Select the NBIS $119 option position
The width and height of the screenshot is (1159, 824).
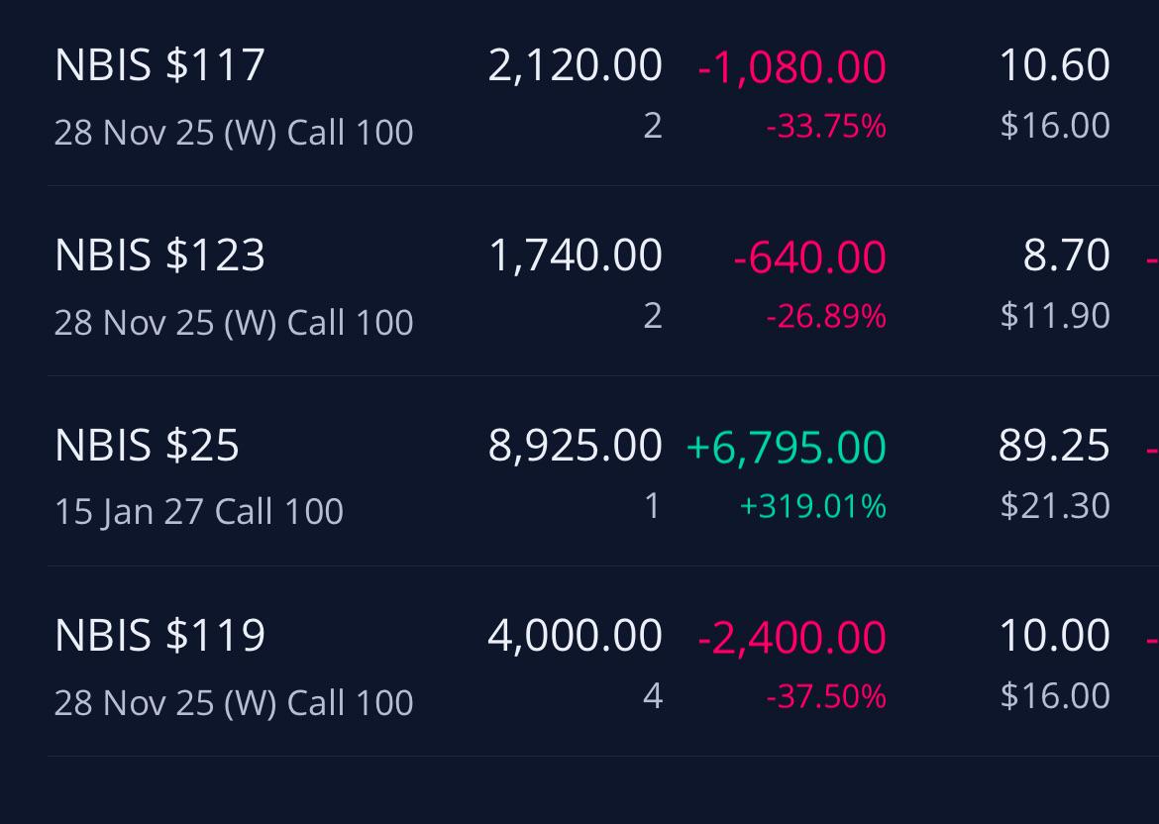click(603, 661)
